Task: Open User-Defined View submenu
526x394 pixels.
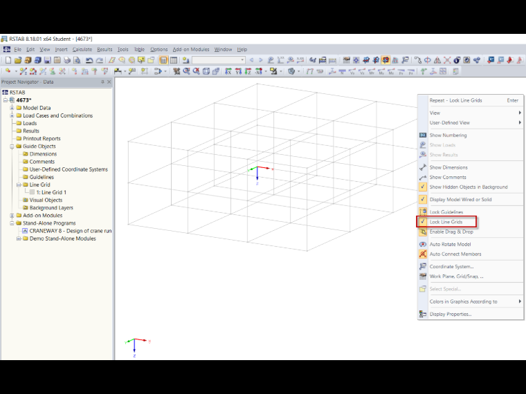Action: 471,122
